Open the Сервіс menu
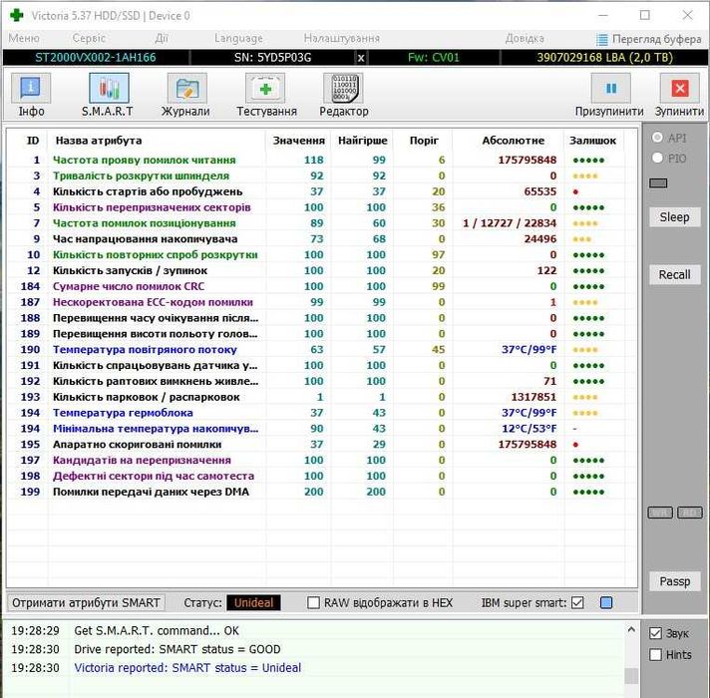 pyautogui.click(x=89, y=39)
